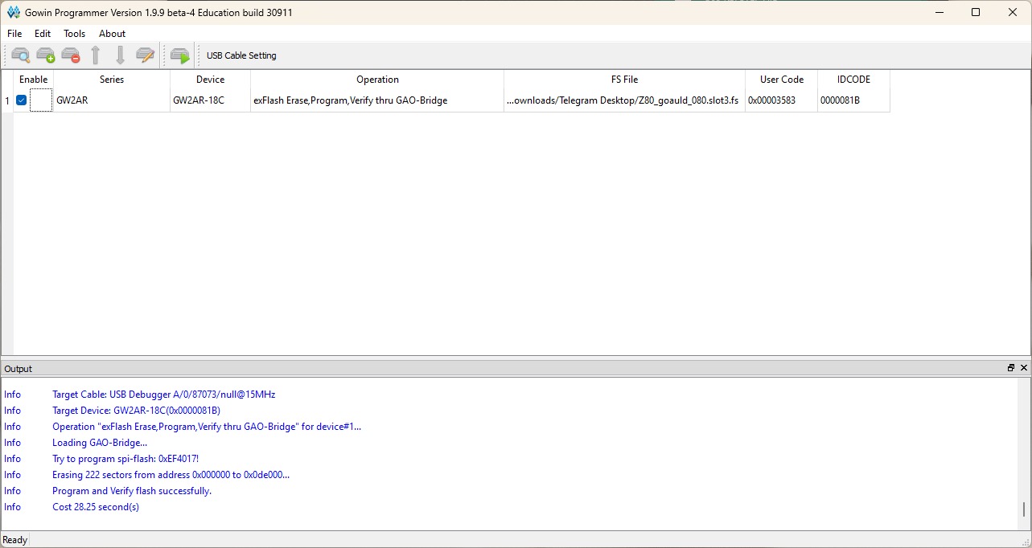This screenshot has width=1032, height=548.
Task: Start programming with the Program/Configure icon
Action: click(x=179, y=55)
